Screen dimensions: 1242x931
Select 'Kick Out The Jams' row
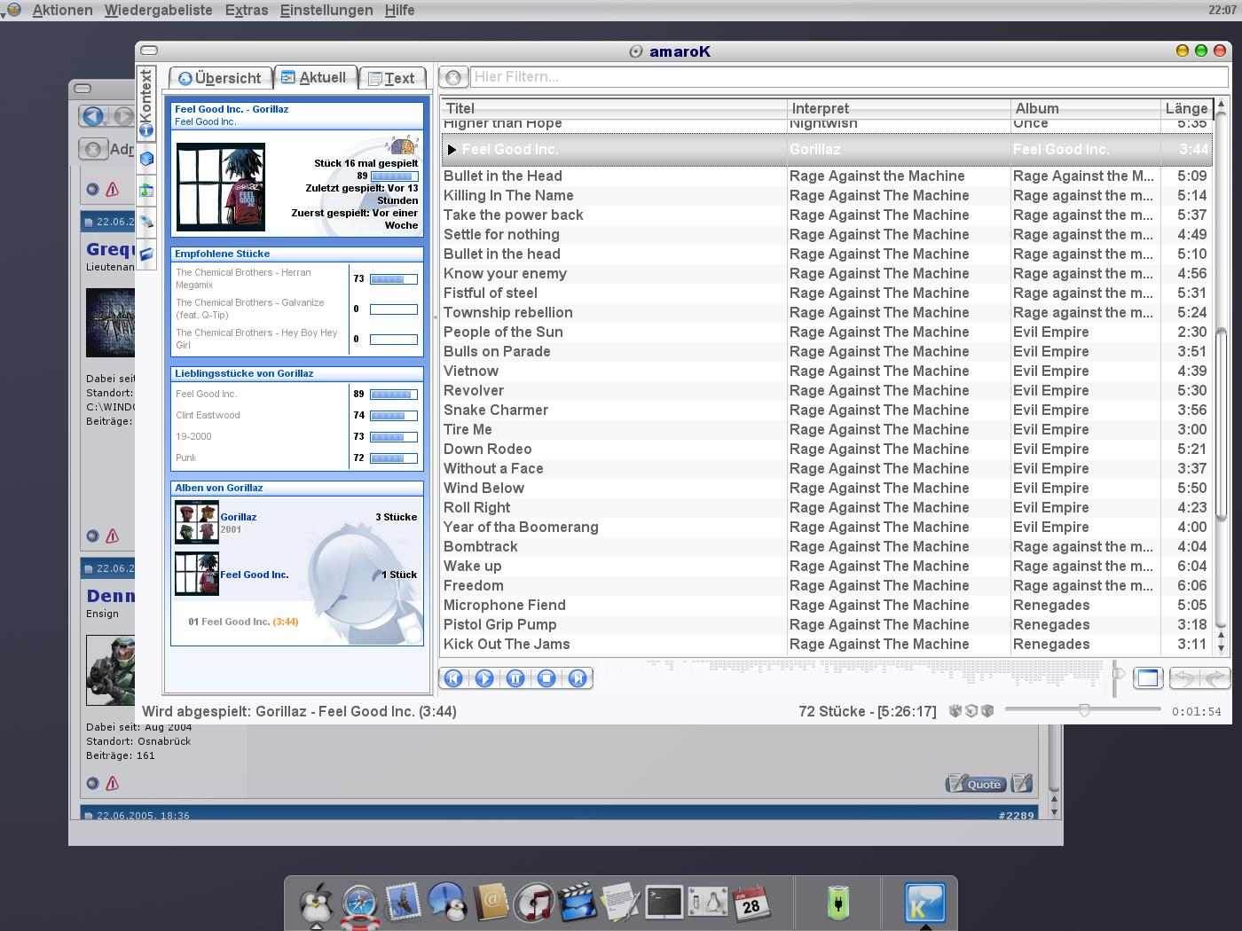click(x=826, y=644)
